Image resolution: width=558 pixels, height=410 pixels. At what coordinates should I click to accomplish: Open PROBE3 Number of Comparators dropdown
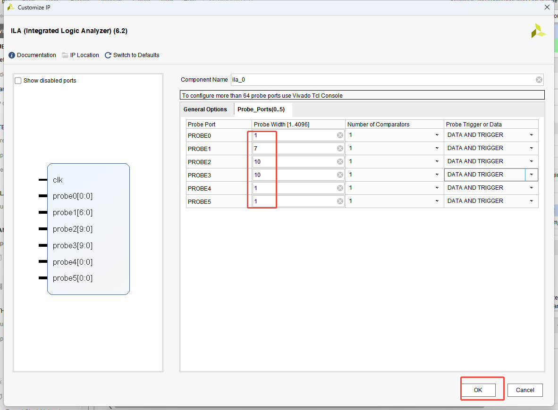[437, 175]
